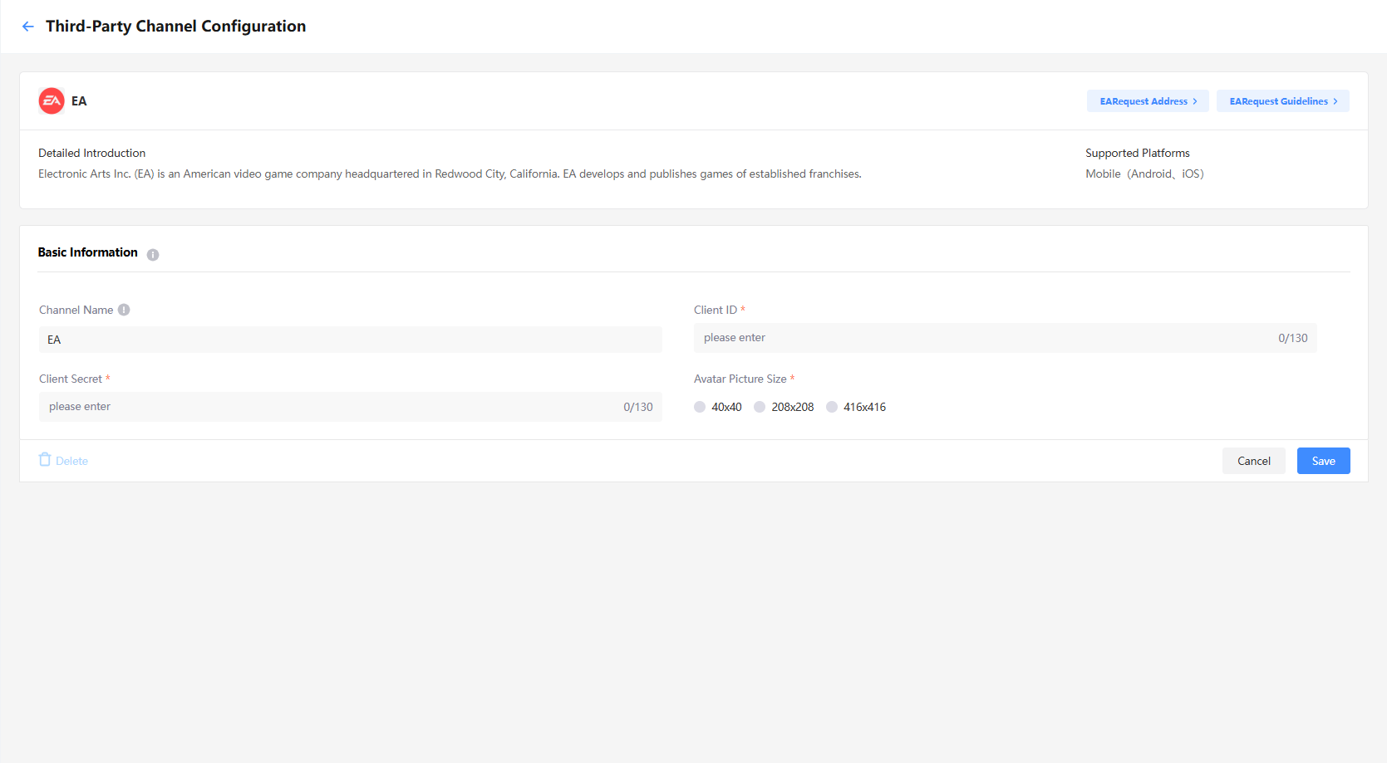
Task: Show Channel Name info tooltip icon
Action: (124, 310)
